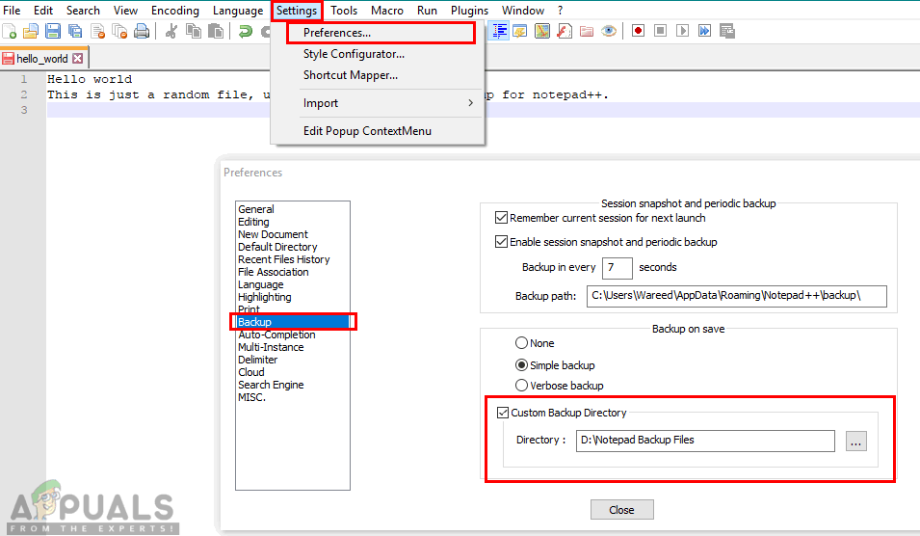This screenshot has width=920, height=536.
Task: Click the Open file toolbar icon
Action: 31,31
